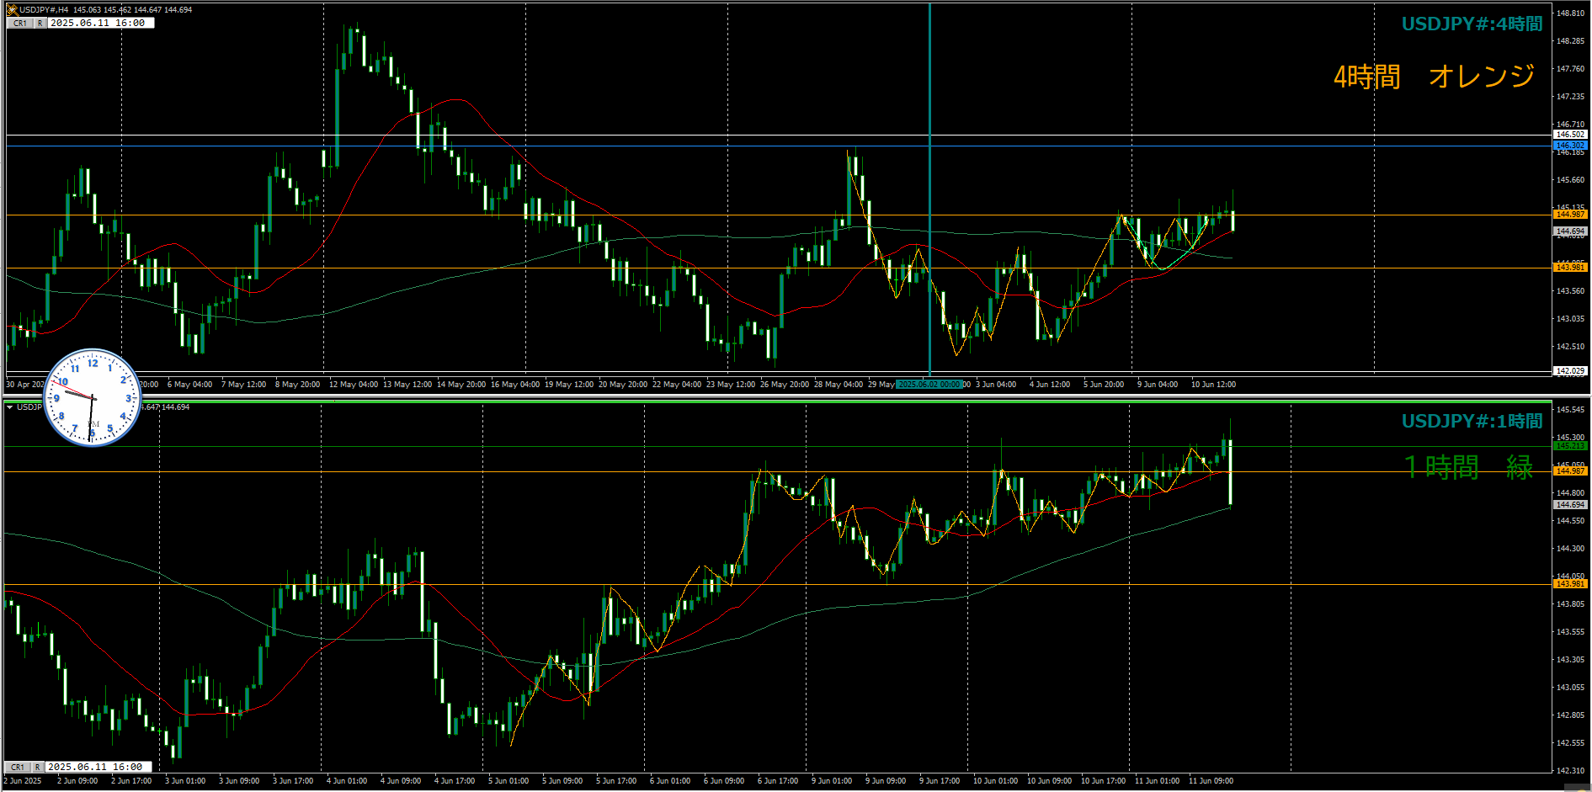
Task: Click the orange 144.987 label on H4 axis
Action: tap(1570, 215)
